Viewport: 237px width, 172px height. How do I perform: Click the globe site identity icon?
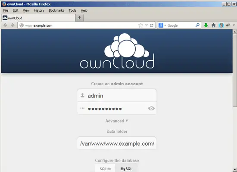pos(22,25)
